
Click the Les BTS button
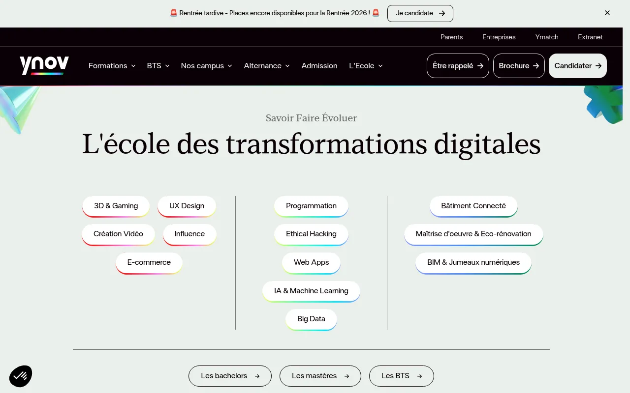click(x=402, y=376)
